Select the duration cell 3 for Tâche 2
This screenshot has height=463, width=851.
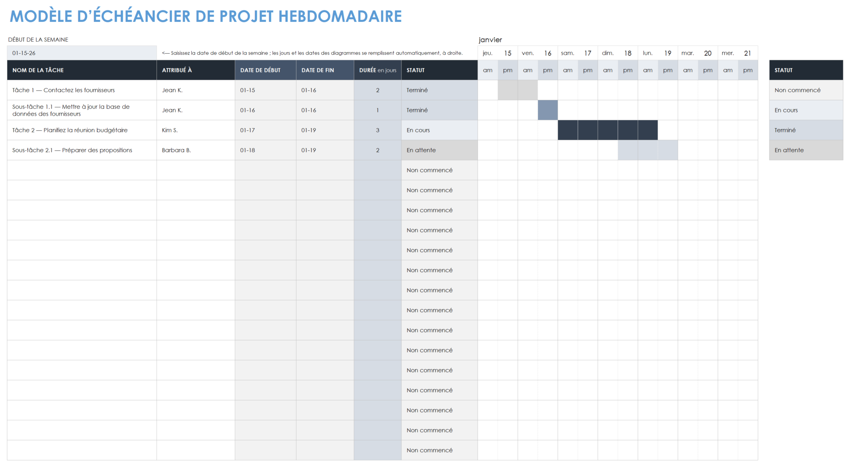point(378,130)
